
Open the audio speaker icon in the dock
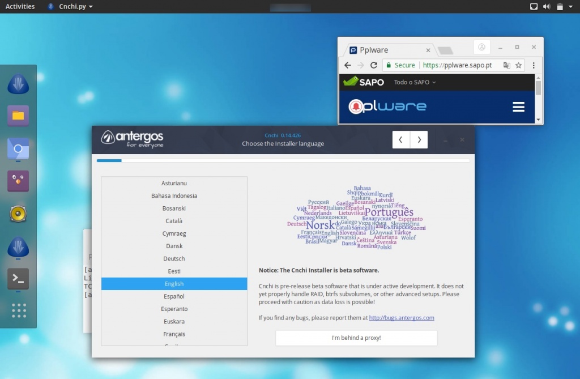pyautogui.click(x=19, y=214)
